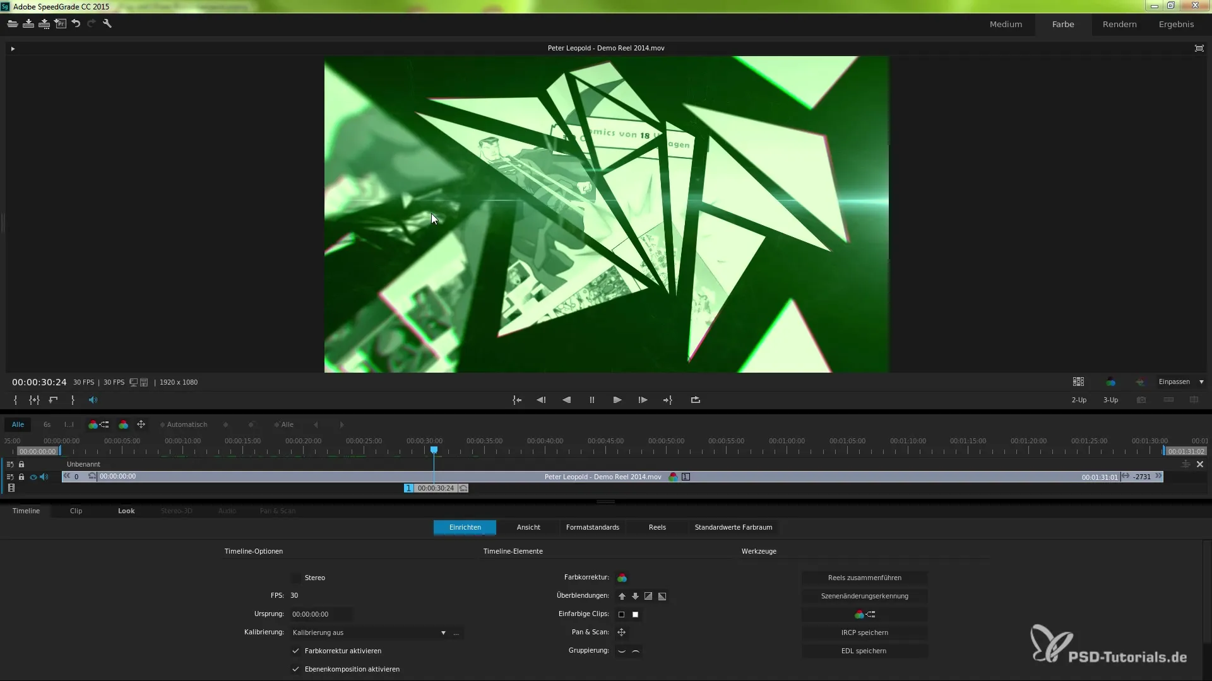Pause playback
Viewport: 1212px width, 681px height.
592,400
